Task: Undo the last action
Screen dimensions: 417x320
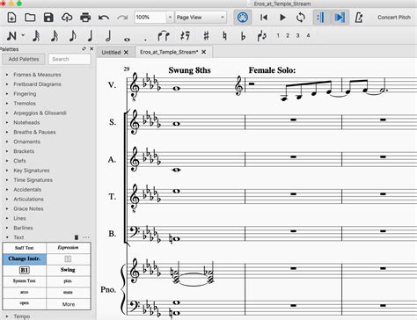Action: 104,18
